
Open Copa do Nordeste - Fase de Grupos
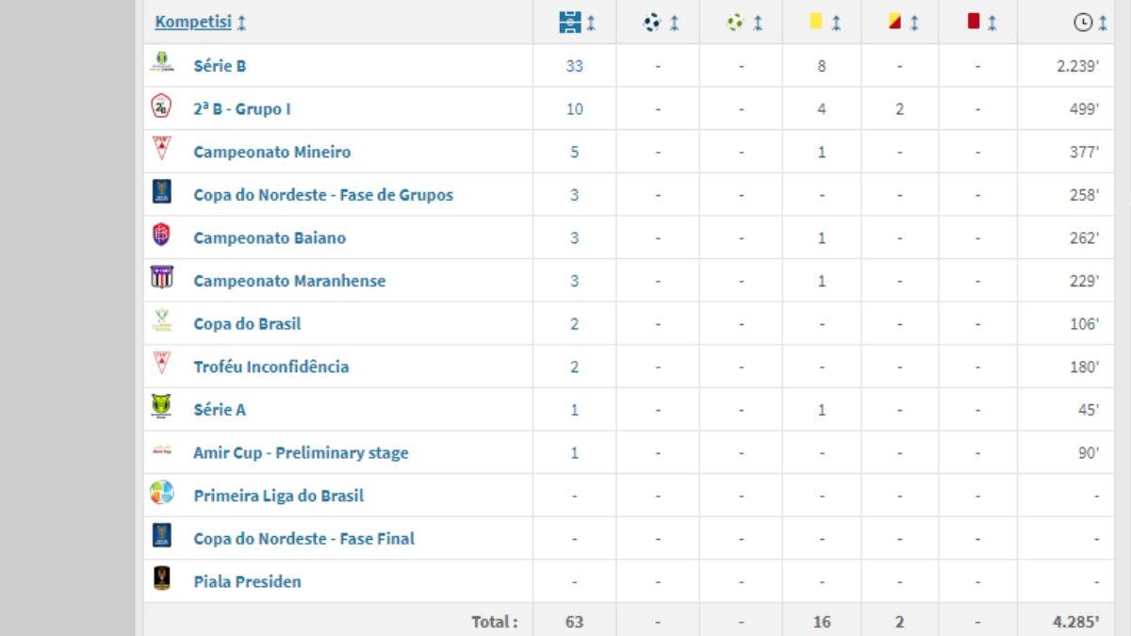pyautogui.click(x=323, y=195)
